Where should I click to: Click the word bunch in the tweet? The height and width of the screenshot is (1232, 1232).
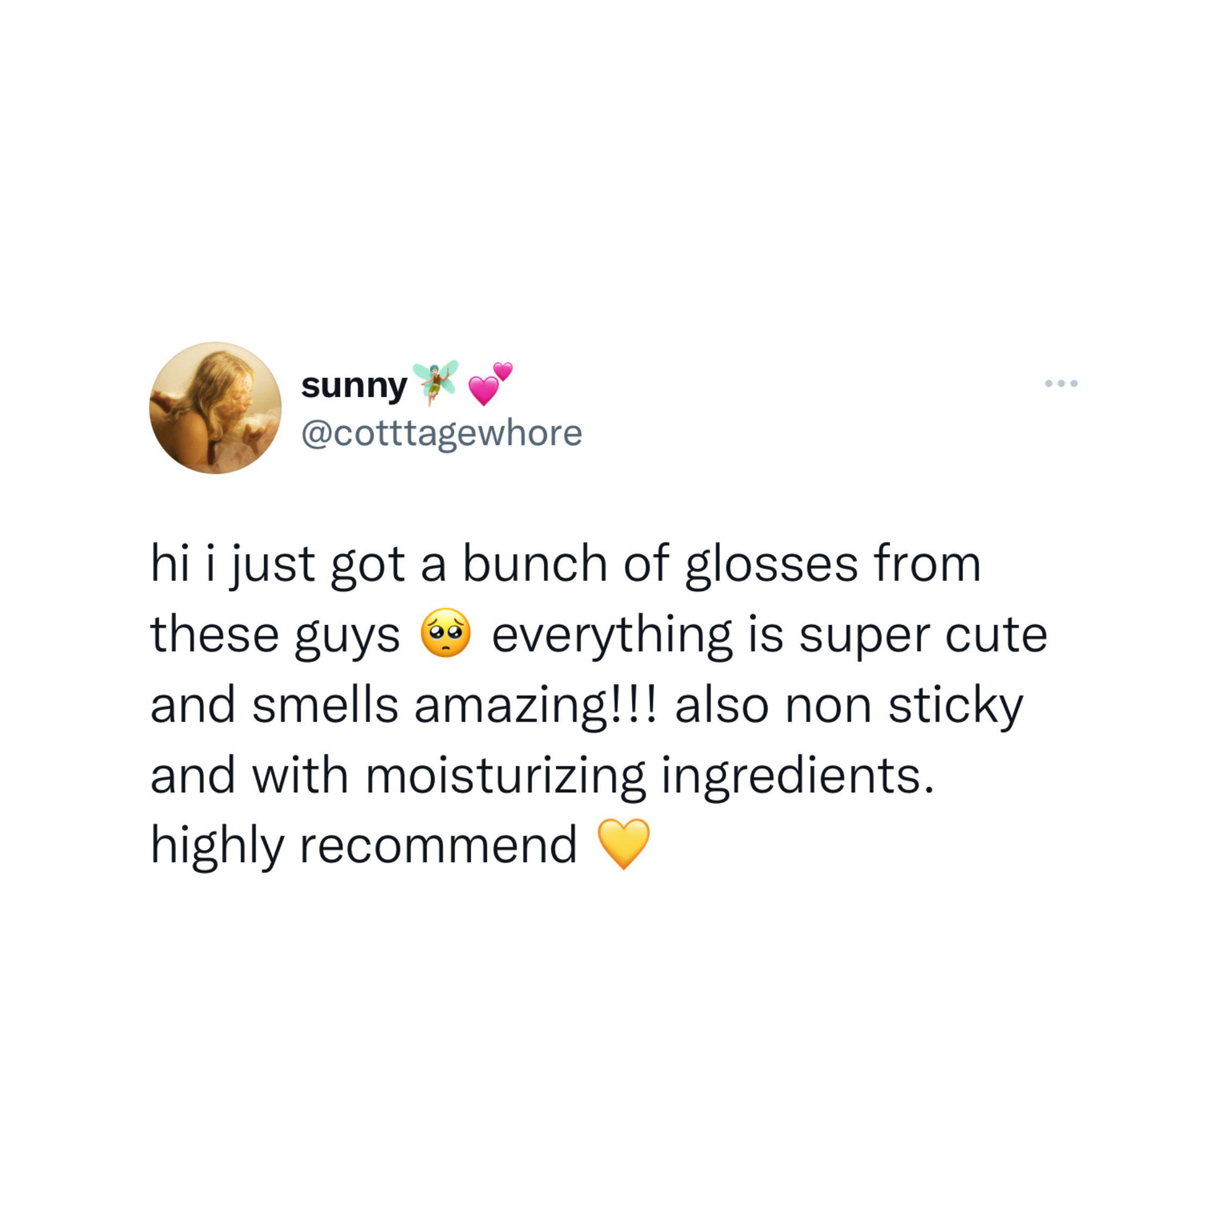click(534, 564)
